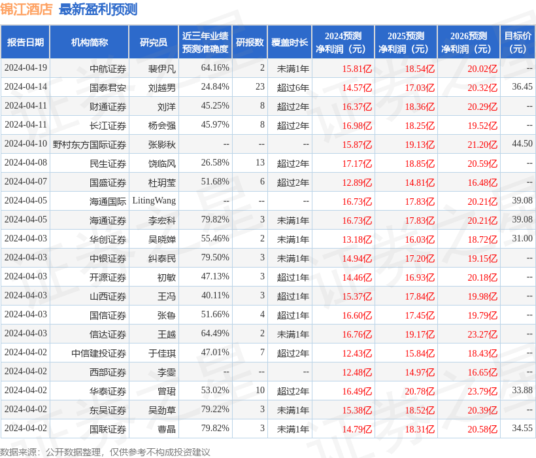Click researcher 初敏

[x=167, y=277]
